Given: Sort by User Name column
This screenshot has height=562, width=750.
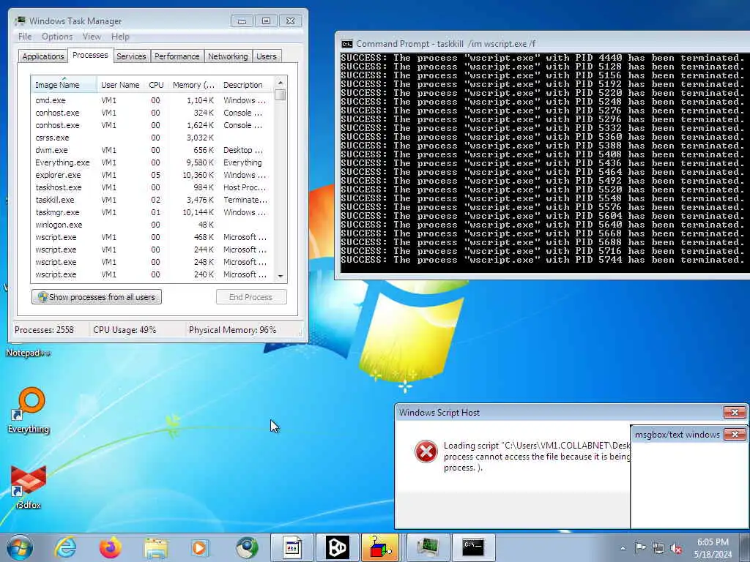Looking at the screenshot, I should coord(120,85).
